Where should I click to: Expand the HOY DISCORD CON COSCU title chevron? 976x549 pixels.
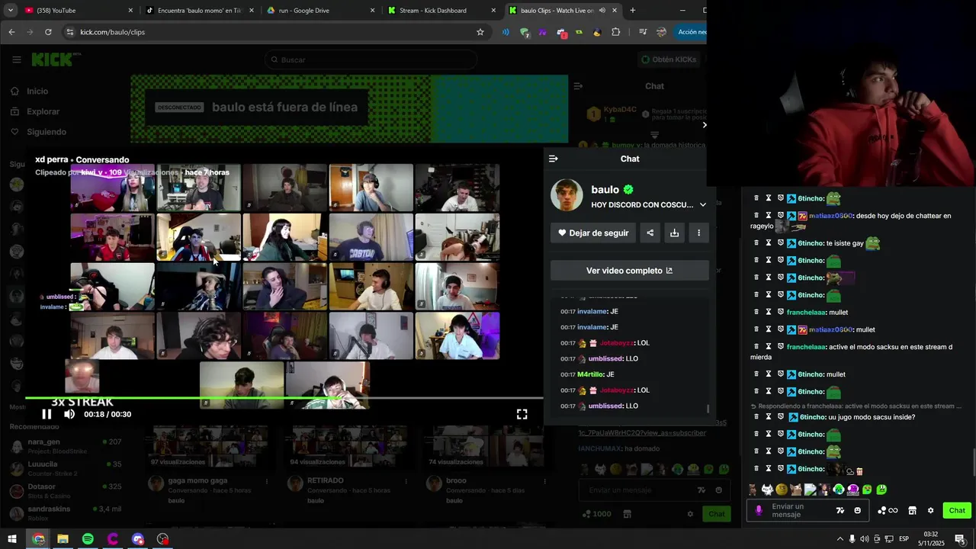coord(703,205)
